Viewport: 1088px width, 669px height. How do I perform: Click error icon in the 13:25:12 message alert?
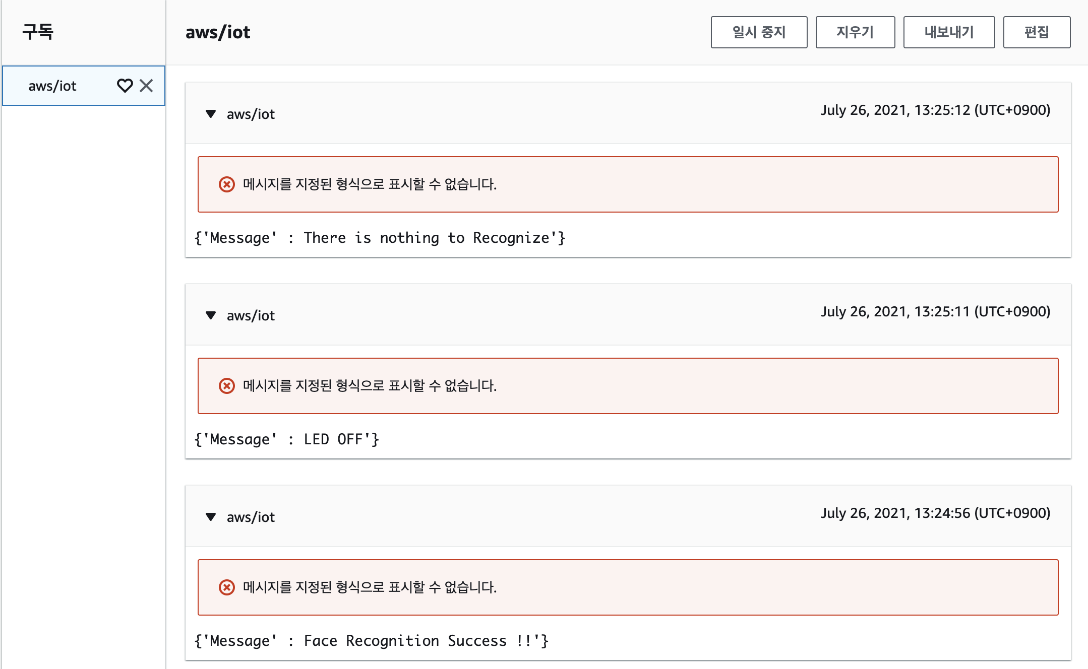point(227,184)
